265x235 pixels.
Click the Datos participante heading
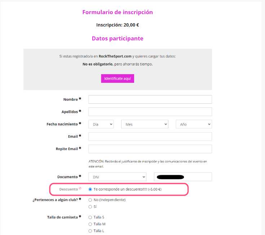point(118,38)
